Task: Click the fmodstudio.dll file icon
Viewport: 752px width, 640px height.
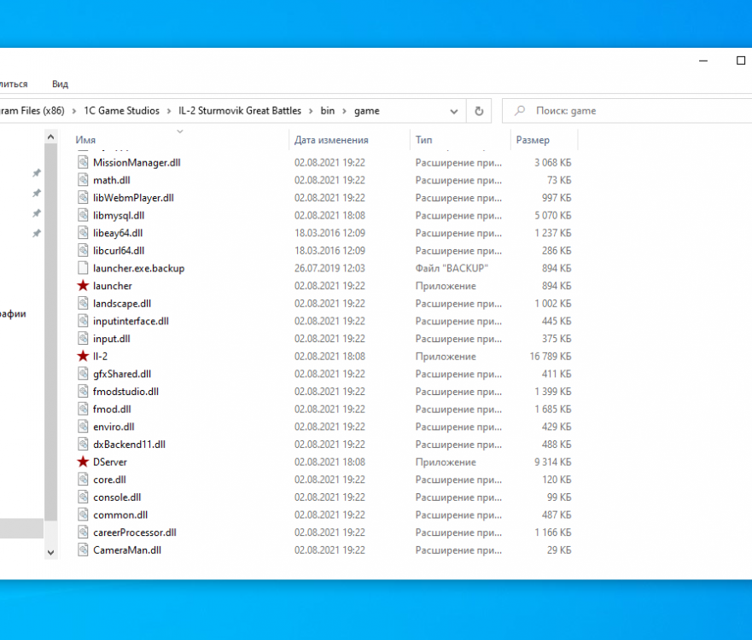Action: coord(83,392)
